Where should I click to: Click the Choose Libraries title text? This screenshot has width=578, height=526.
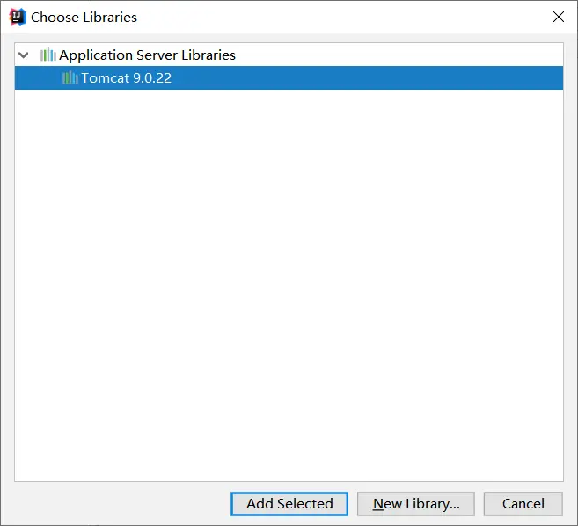[84, 18]
